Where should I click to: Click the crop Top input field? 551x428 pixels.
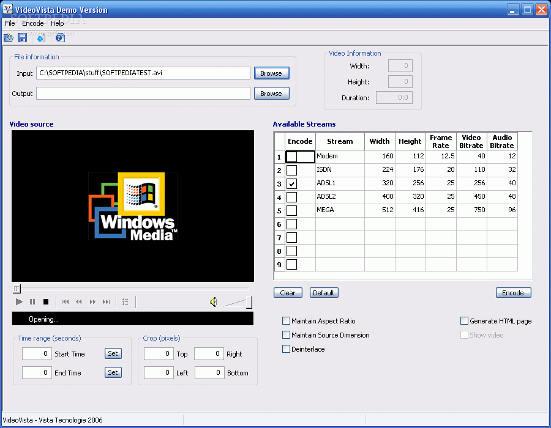(x=159, y=353)
